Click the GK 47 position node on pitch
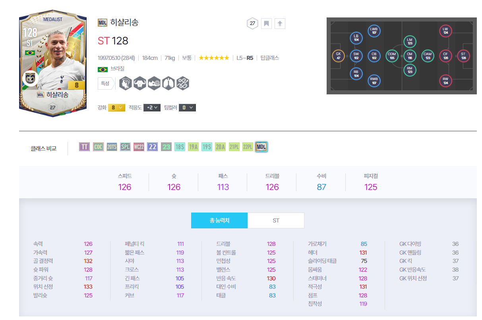This screenshot has width=482, height=320. pyautogui.click(x=338, y=56)
